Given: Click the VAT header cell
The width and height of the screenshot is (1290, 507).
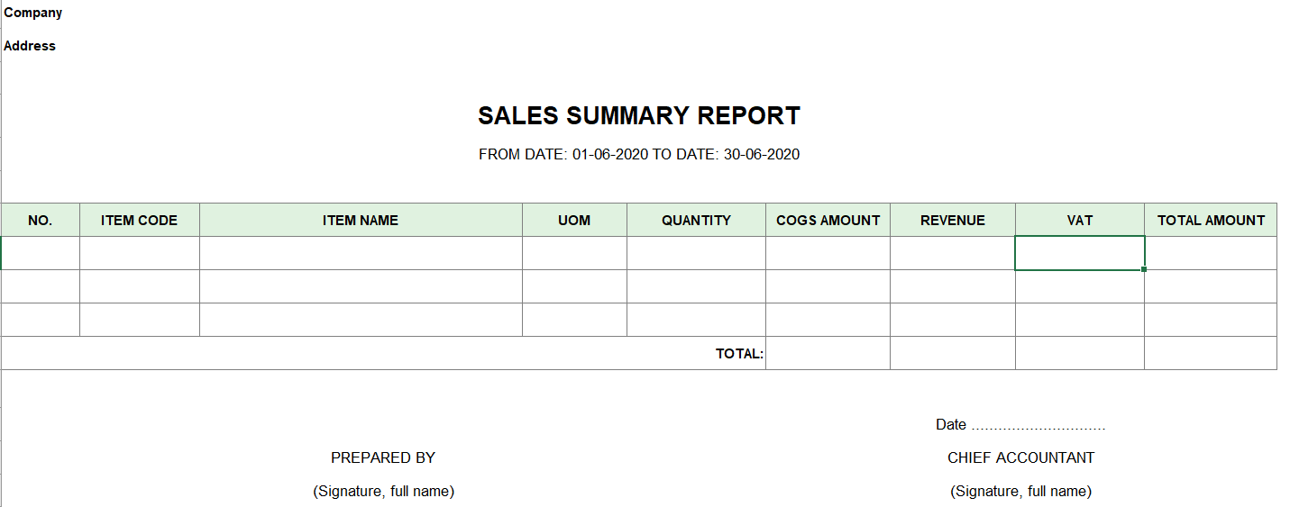Looking at the screenshot, I should 1080,220.
